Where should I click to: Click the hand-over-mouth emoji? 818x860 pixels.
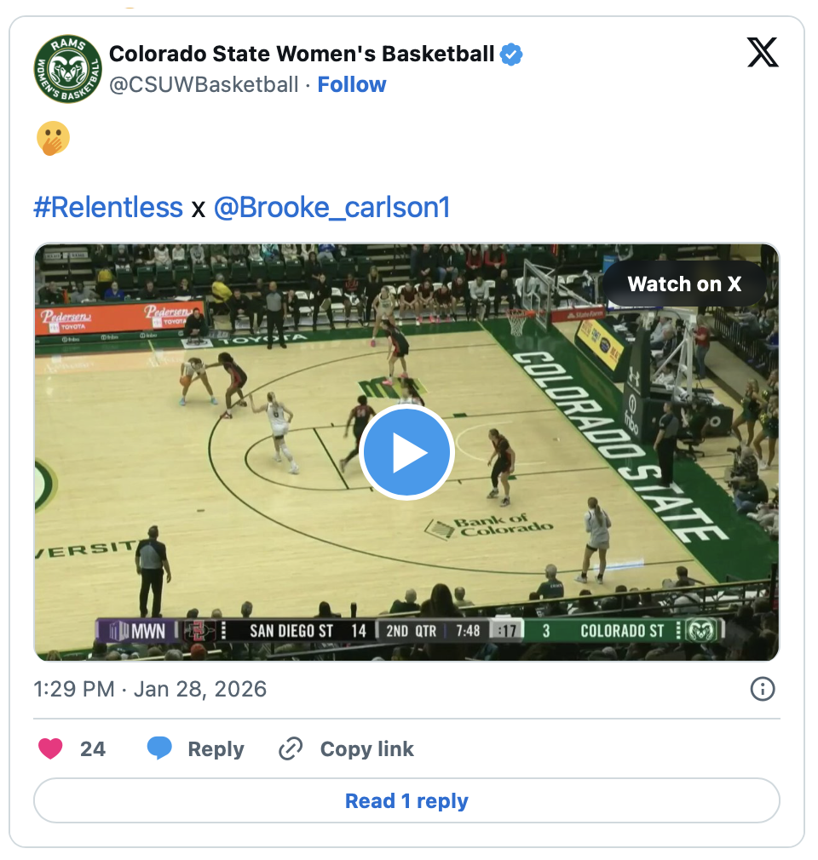(53, 138)
